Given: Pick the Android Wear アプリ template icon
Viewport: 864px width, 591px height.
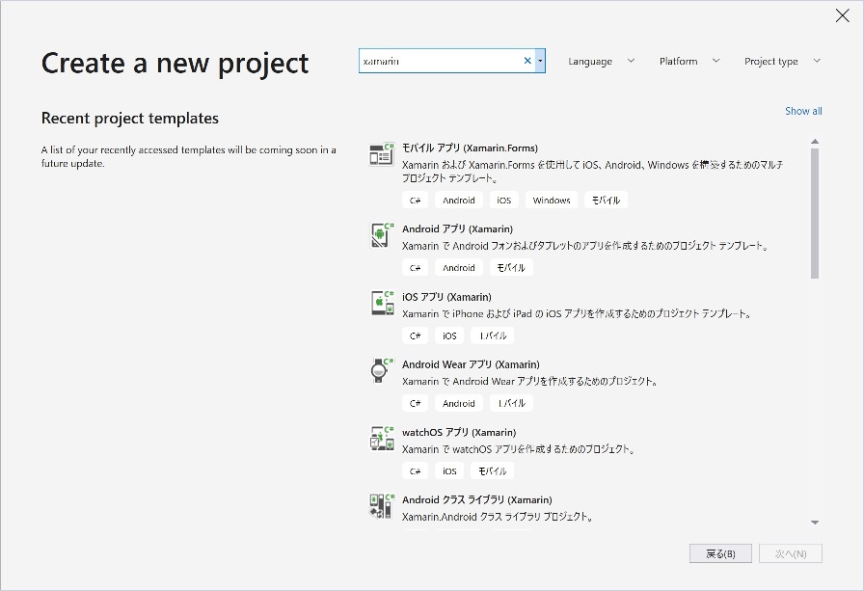Looking at the screenshot, I should pos(382,370).
